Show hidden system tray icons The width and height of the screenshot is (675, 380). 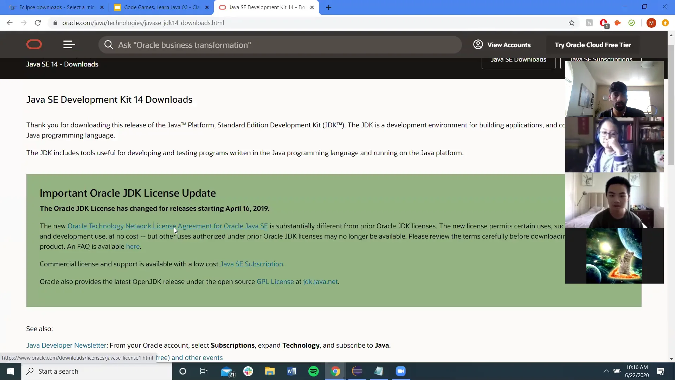click(606, 371)
